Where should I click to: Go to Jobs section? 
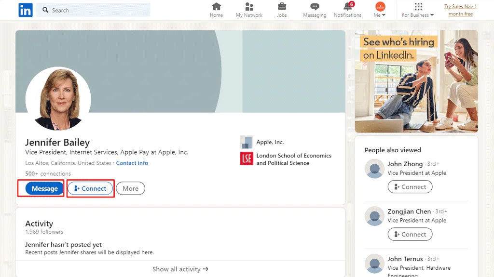tap(282, 10)
